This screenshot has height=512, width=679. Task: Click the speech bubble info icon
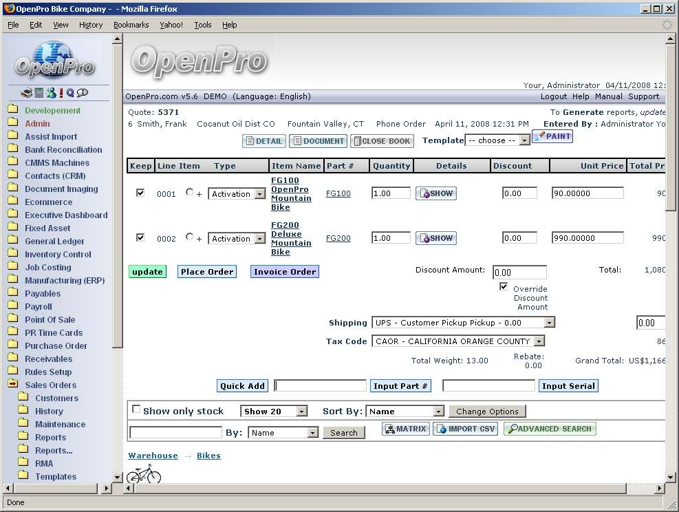83,93
